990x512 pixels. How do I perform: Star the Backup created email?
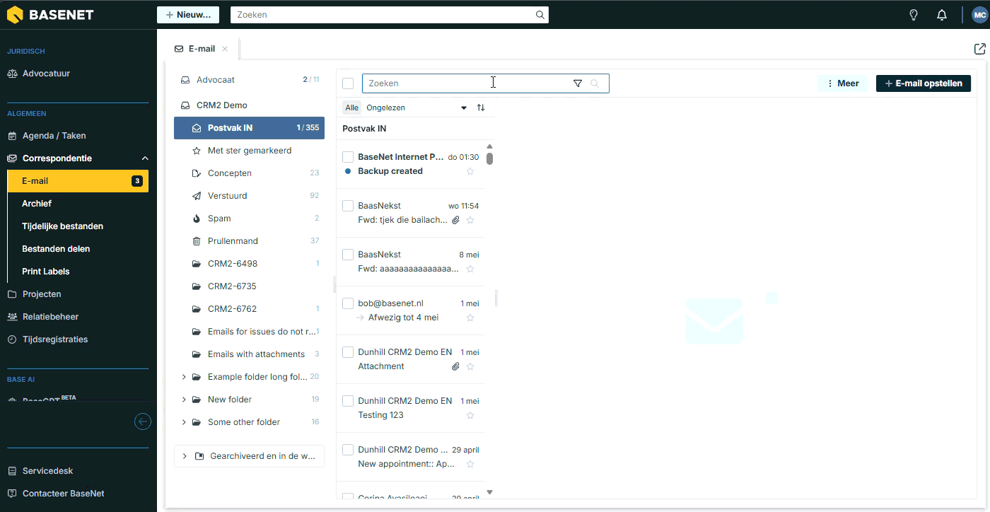[470, 171]
